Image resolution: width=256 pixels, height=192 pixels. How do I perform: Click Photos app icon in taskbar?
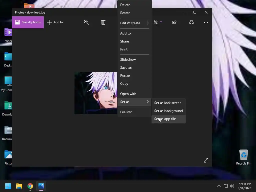click(x=41, y=186)
